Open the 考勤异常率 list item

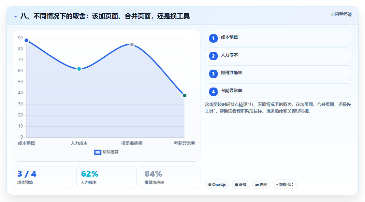click(278, 91)
